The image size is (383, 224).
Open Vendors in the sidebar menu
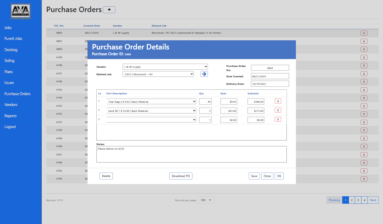click(11, 105)
